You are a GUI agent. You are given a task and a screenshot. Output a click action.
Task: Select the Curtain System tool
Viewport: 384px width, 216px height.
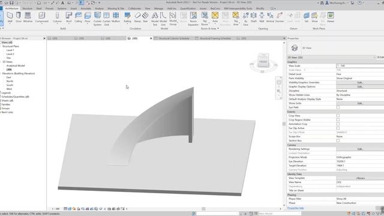pyautogui.click(x=97, y=19)
